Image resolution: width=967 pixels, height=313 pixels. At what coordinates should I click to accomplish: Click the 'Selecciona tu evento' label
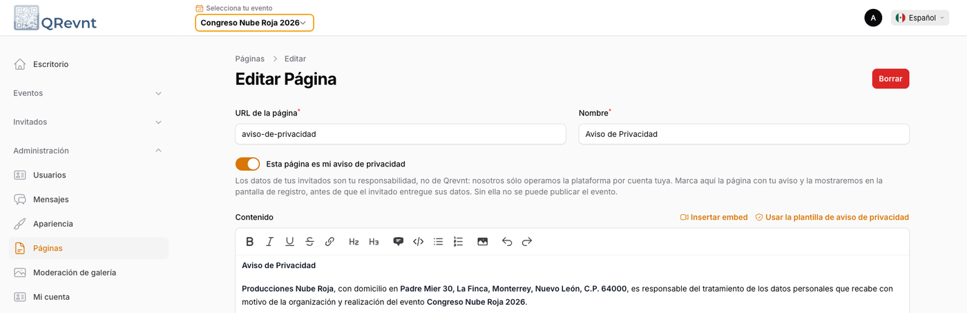point(239,8)
